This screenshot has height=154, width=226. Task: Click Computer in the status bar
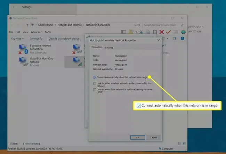(166, 148)
